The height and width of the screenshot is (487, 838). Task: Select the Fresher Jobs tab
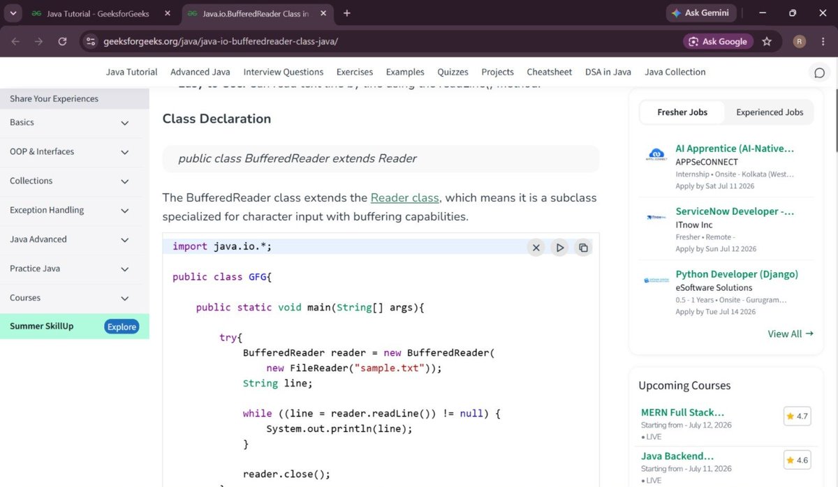tap(682, 112)
